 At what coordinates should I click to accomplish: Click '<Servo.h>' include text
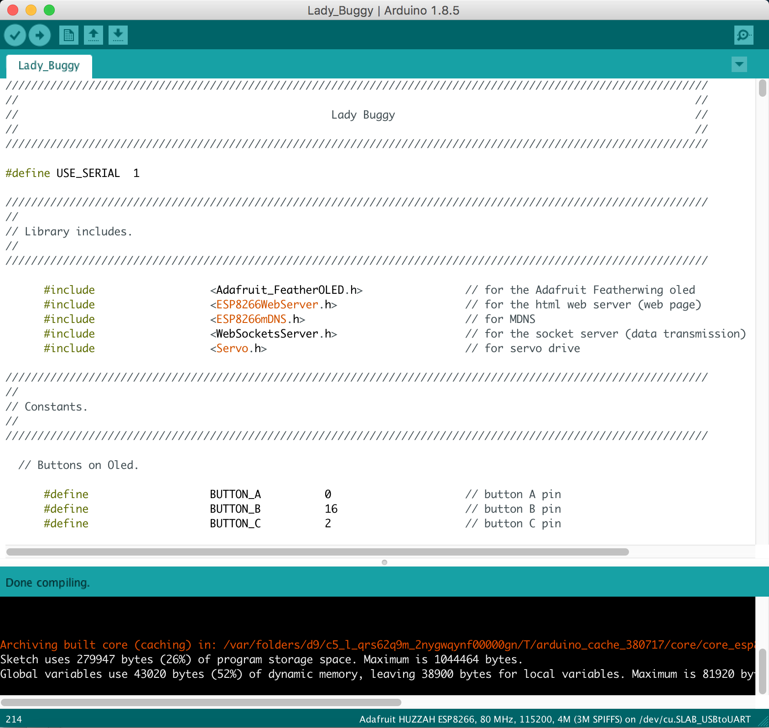point(239,348)
